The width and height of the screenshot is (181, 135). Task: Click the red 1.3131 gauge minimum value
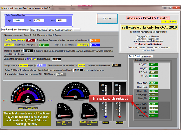(4, 100)
